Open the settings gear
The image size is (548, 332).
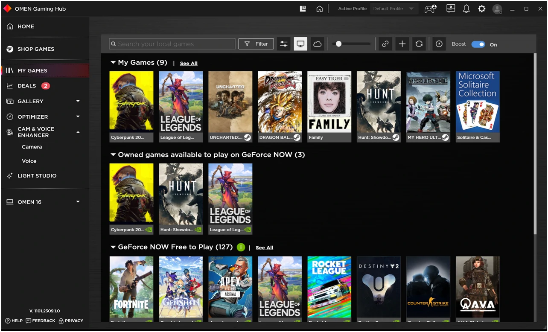click(x=481, y=9)
